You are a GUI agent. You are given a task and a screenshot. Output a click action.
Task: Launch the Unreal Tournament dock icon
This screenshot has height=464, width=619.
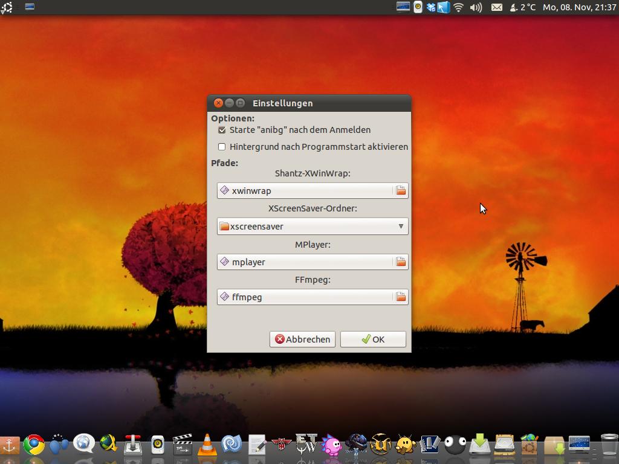click(381, 445)
